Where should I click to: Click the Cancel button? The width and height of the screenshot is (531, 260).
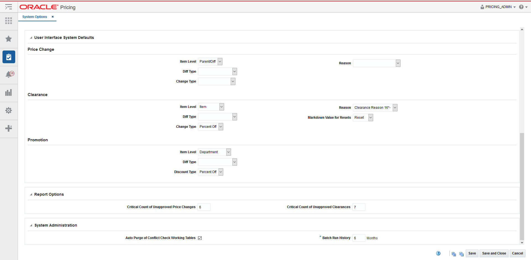(x=517, y=253)
